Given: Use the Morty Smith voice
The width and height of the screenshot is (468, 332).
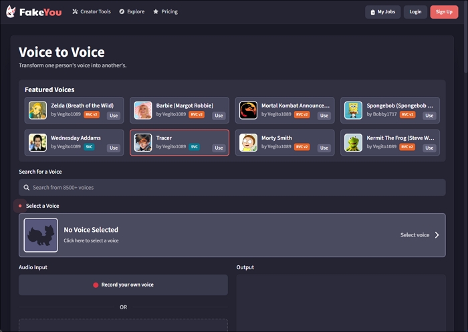Looking at the screenshot, I should [x=324, y=148].
